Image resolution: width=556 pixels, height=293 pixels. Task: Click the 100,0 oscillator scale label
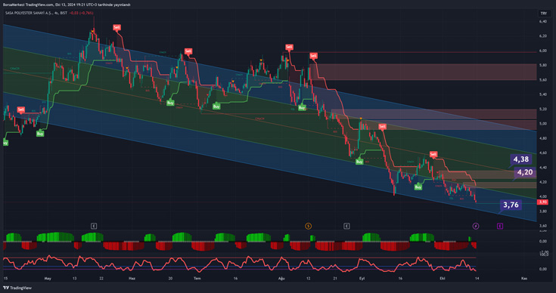(x=543, y=254)
